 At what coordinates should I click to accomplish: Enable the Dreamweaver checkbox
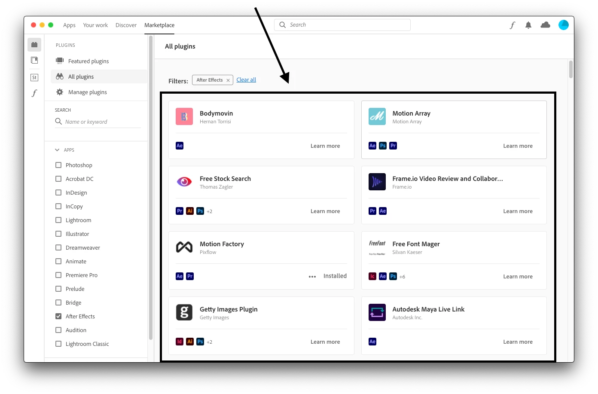(58, 247)
